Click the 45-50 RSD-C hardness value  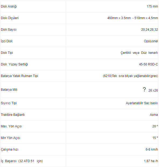click(148, 64)
